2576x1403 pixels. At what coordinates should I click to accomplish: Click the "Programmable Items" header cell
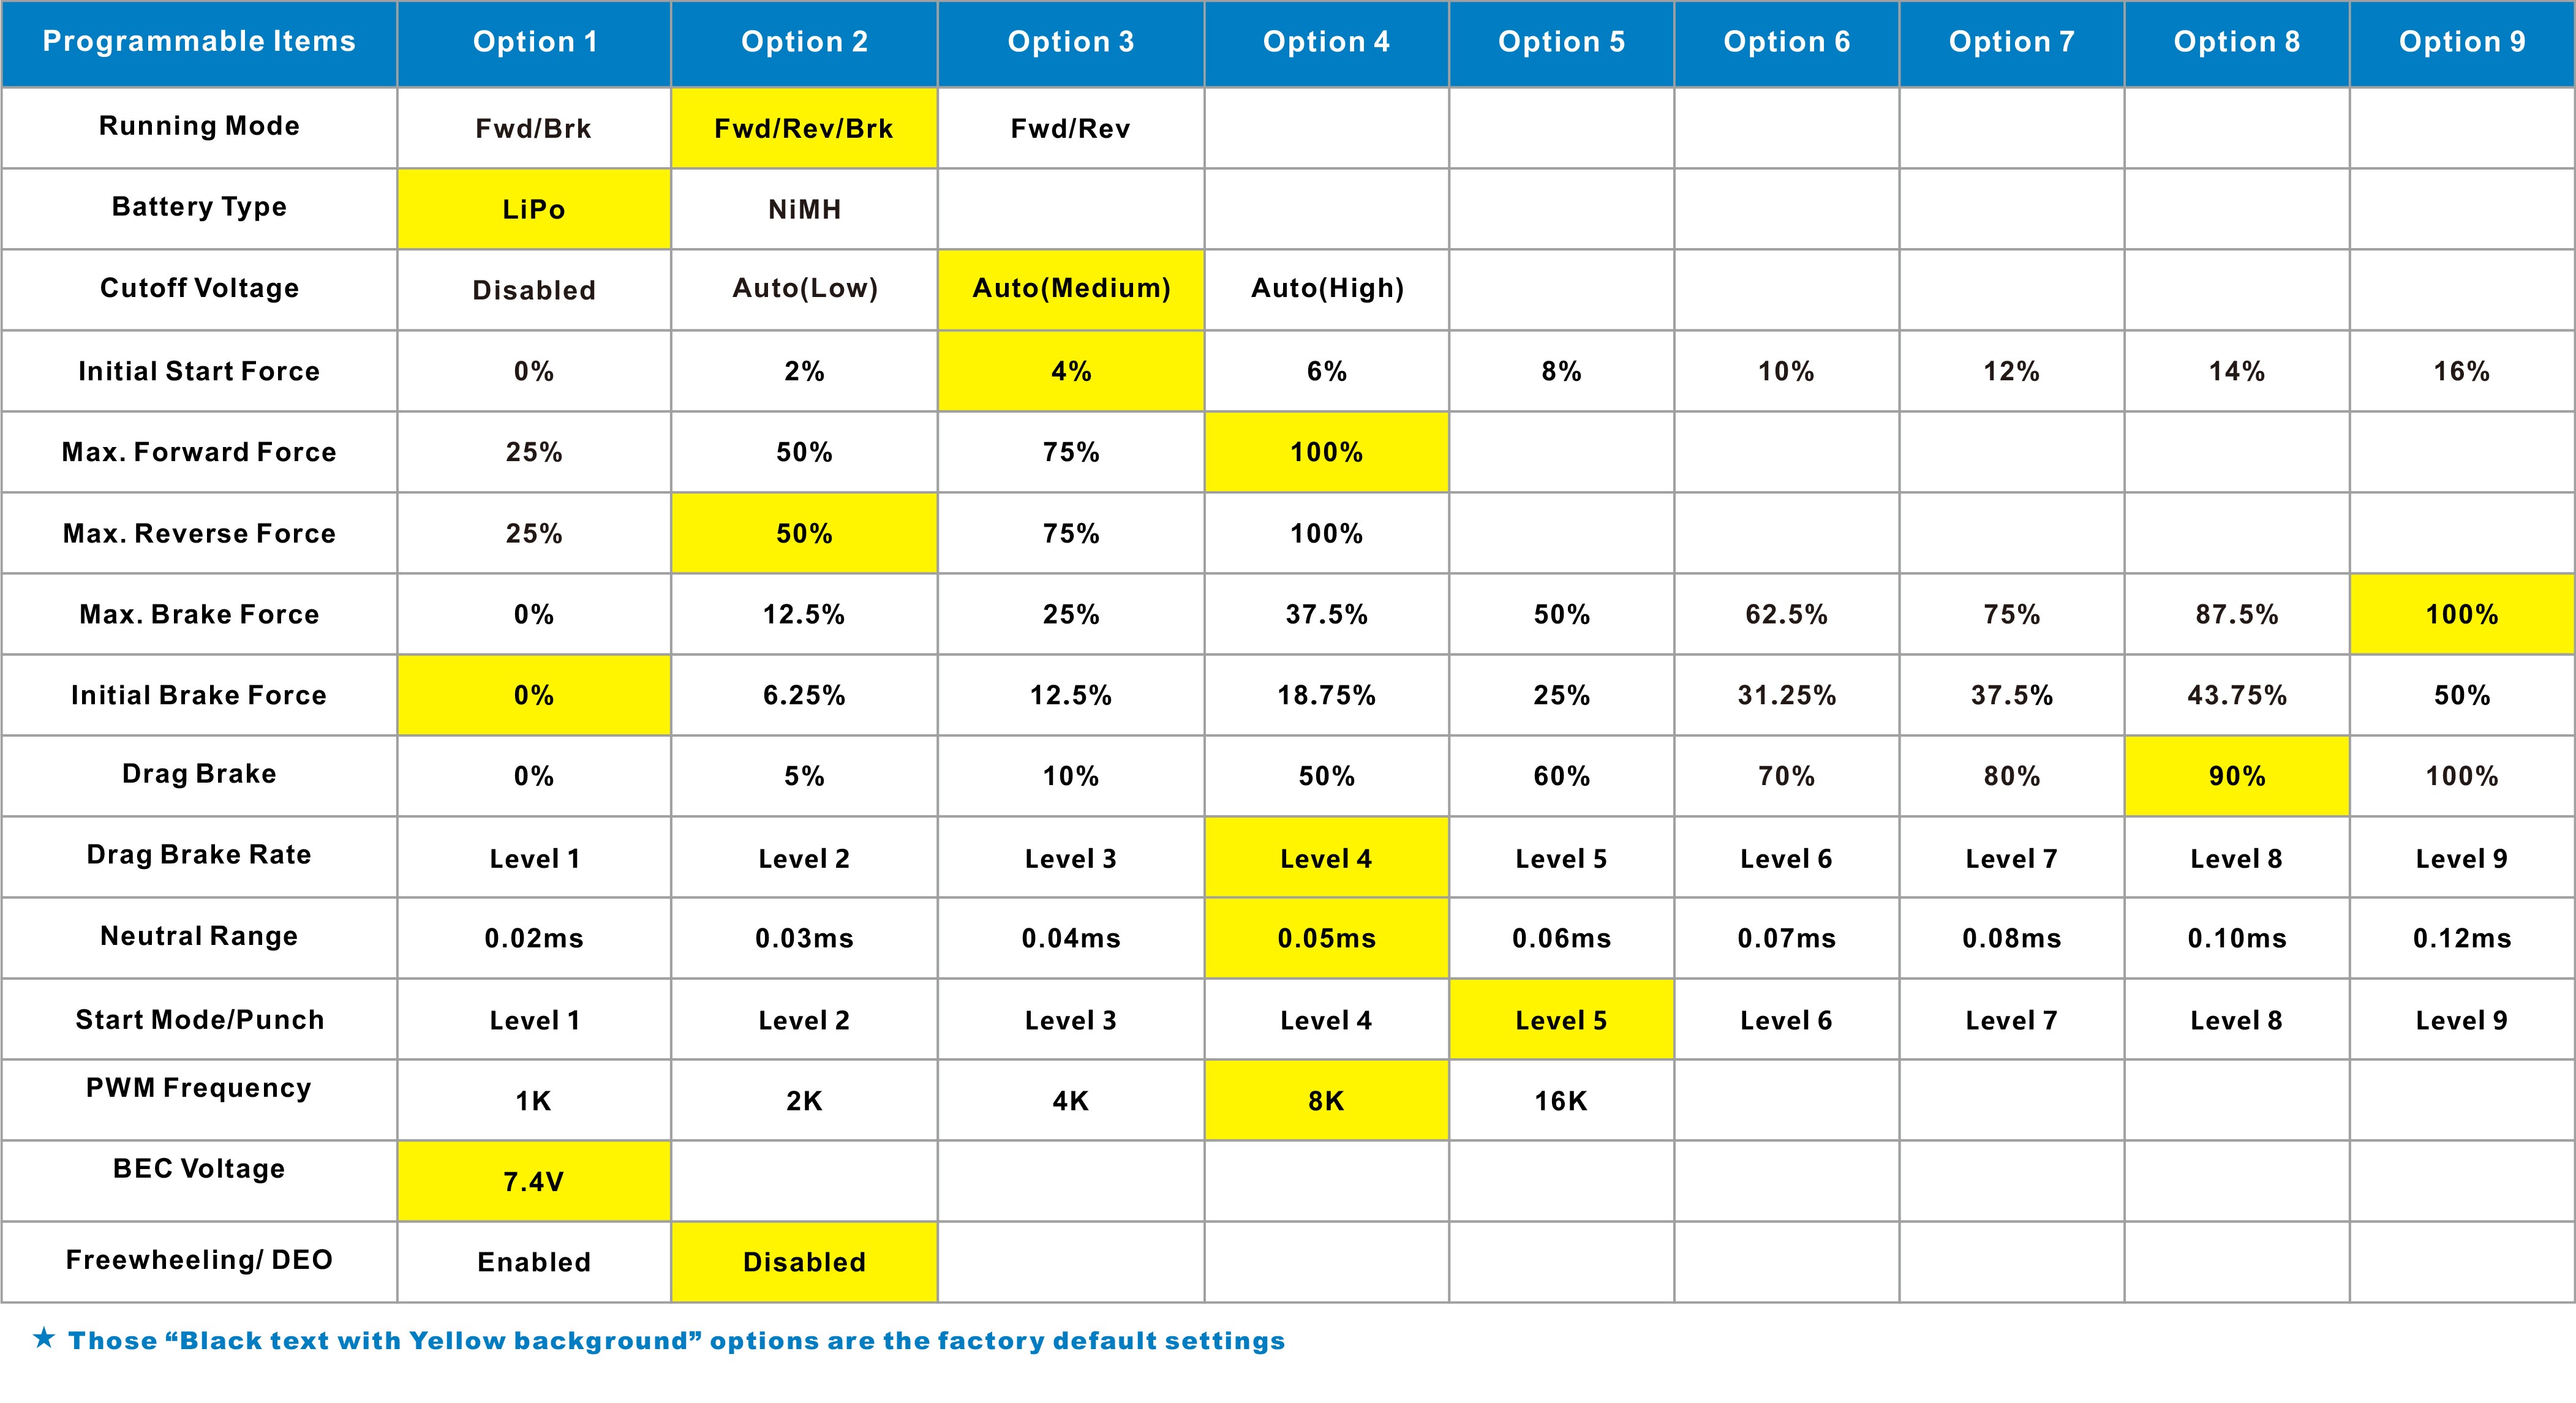pos(199,42)
